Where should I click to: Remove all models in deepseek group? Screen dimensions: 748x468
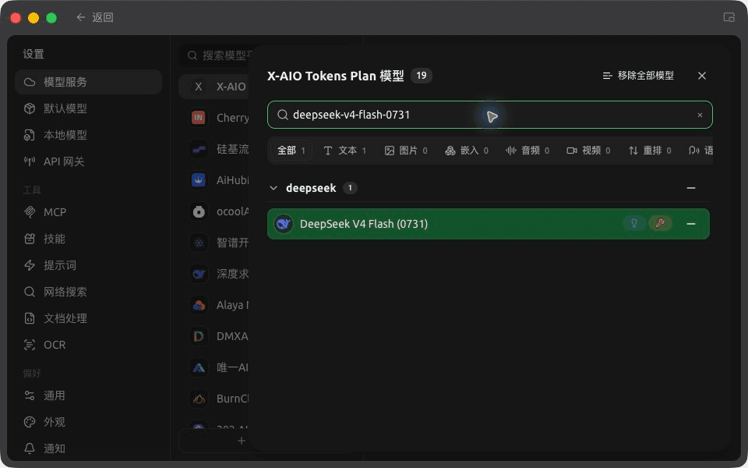(691, 188)
